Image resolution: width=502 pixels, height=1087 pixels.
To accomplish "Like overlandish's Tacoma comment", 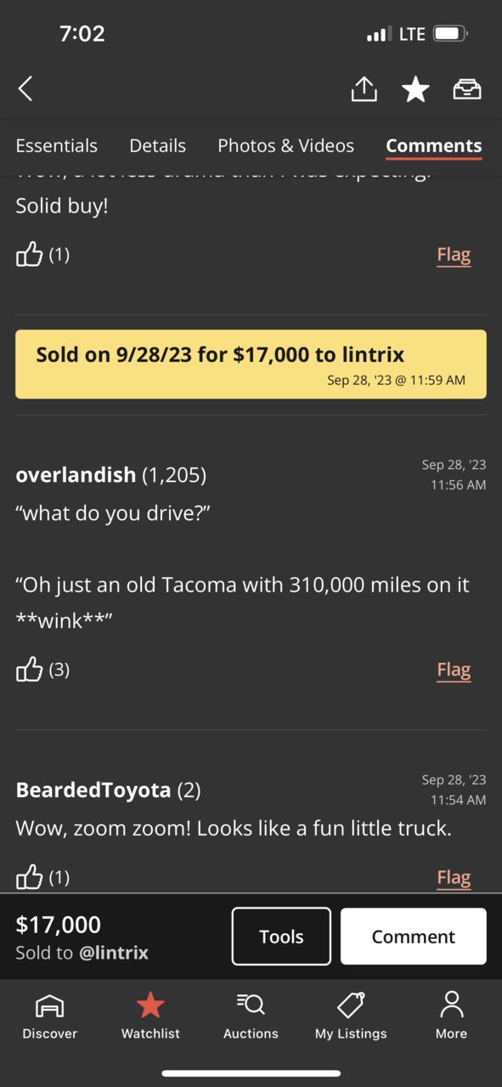I will [x=30, y=670].
